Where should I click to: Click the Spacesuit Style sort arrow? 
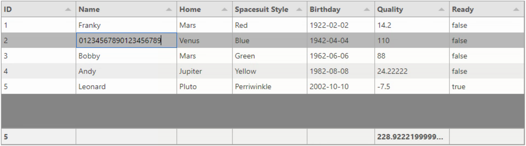(x=299, y=9)
